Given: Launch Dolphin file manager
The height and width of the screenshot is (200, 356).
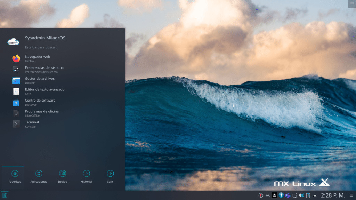Looking at the screenshot, I should pyautogui.click(x=40, y=80).
